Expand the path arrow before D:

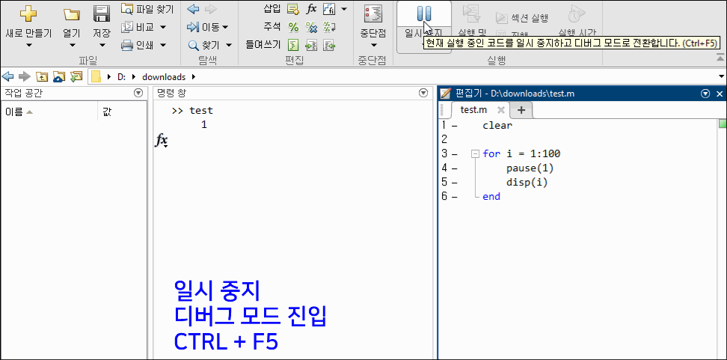(x=109, y=76)
